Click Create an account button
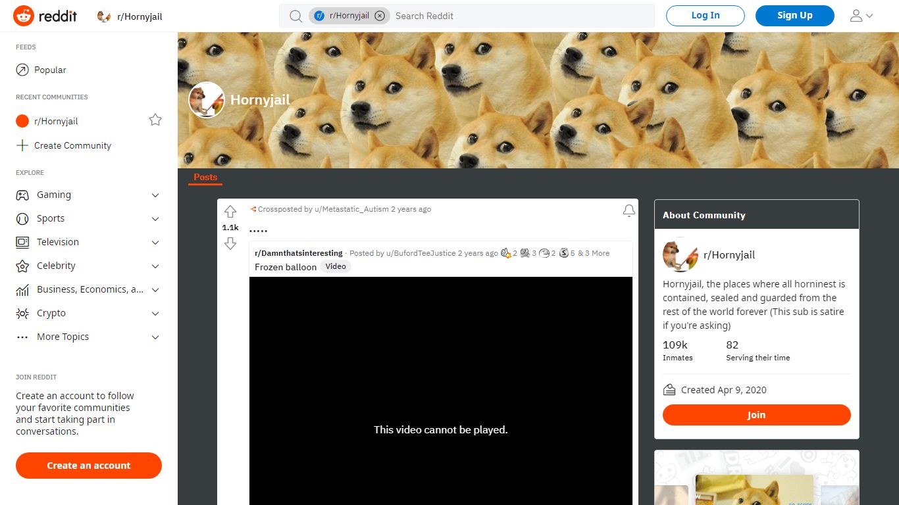The width and height of the screenshot is (899, 505). click(89, 466)
